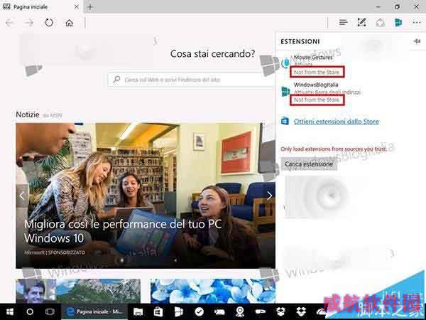Open a new tab with plus button

[90, 7]
